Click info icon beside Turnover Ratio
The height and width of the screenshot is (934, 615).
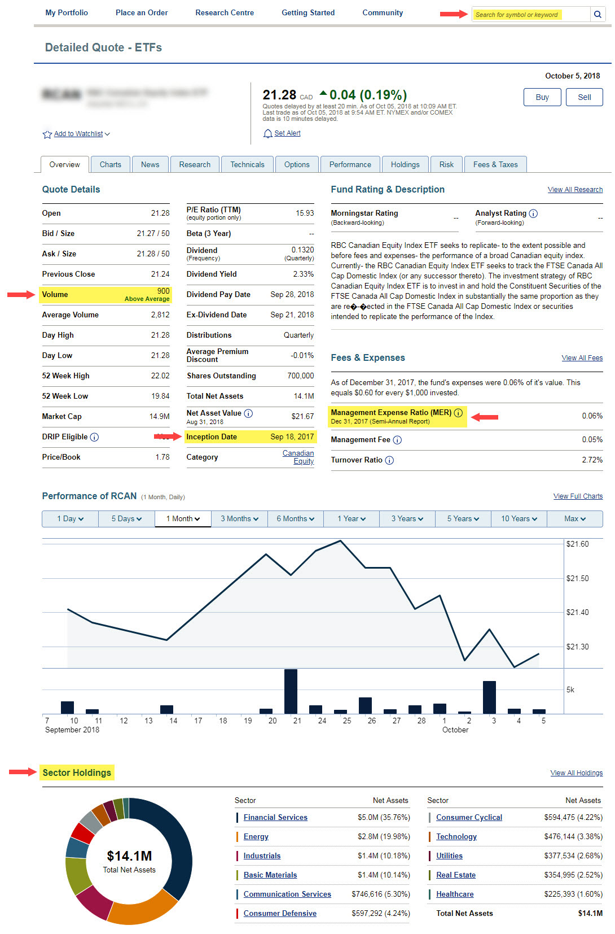tap(389, 460)
